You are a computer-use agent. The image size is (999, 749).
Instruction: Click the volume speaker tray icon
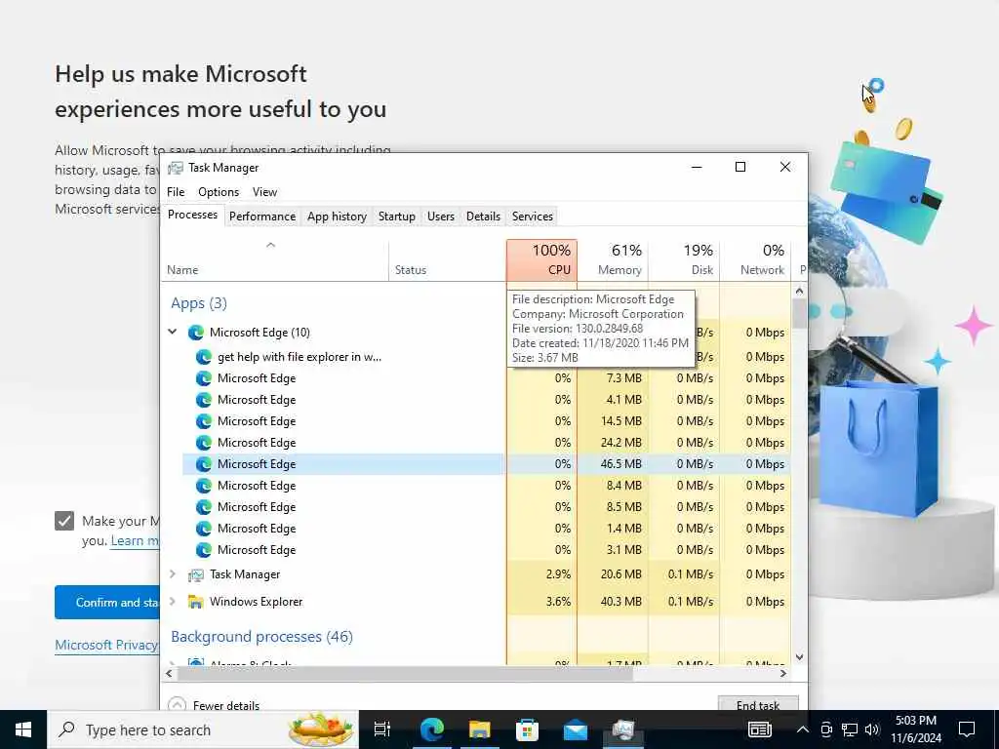[x=872, y=729]
